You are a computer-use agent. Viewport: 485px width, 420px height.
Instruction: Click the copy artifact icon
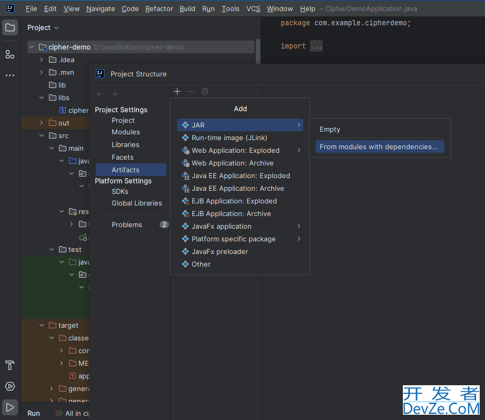pyautogui.click(x=205, y=92)
